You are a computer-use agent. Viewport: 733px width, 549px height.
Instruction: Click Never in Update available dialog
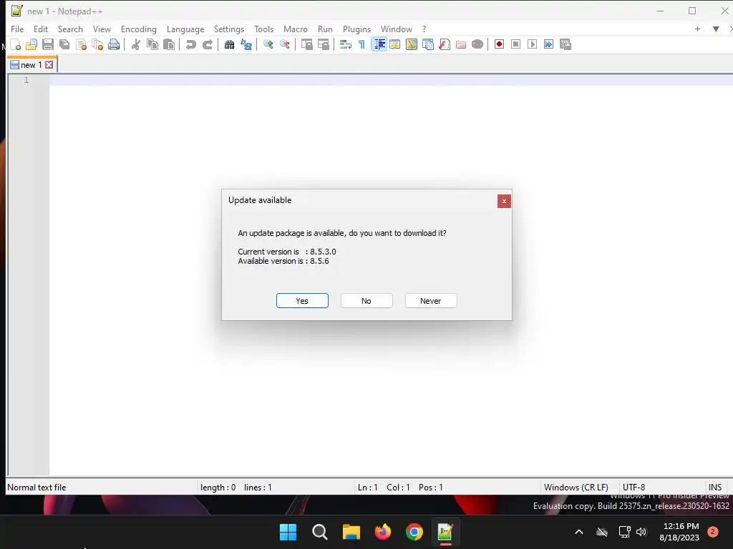431,301
